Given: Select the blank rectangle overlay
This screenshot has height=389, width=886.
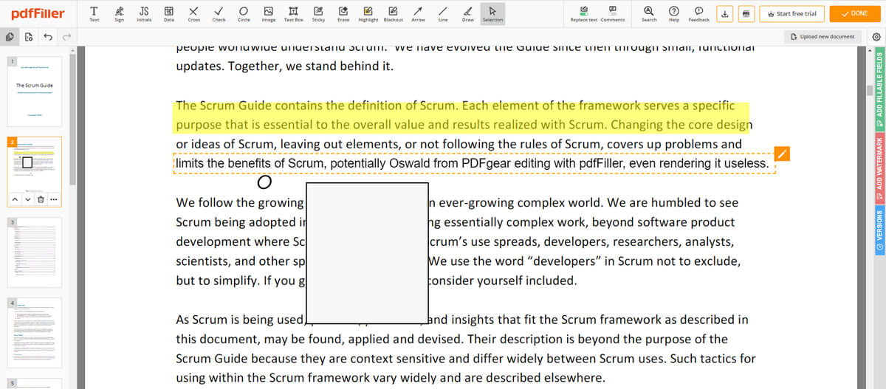Looking at the screenshot, I should point(367,254).
